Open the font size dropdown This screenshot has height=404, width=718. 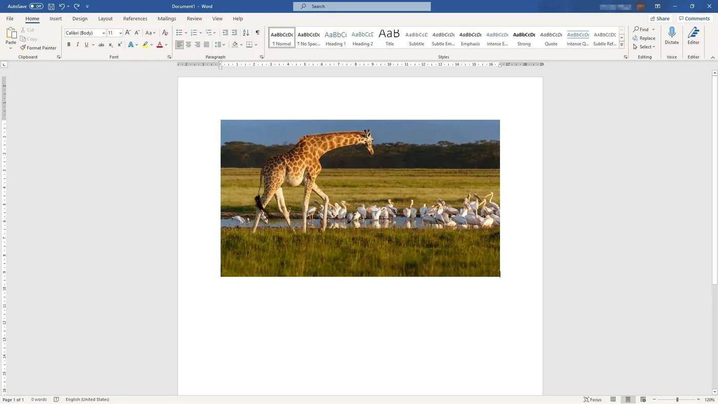click(121, 33)
